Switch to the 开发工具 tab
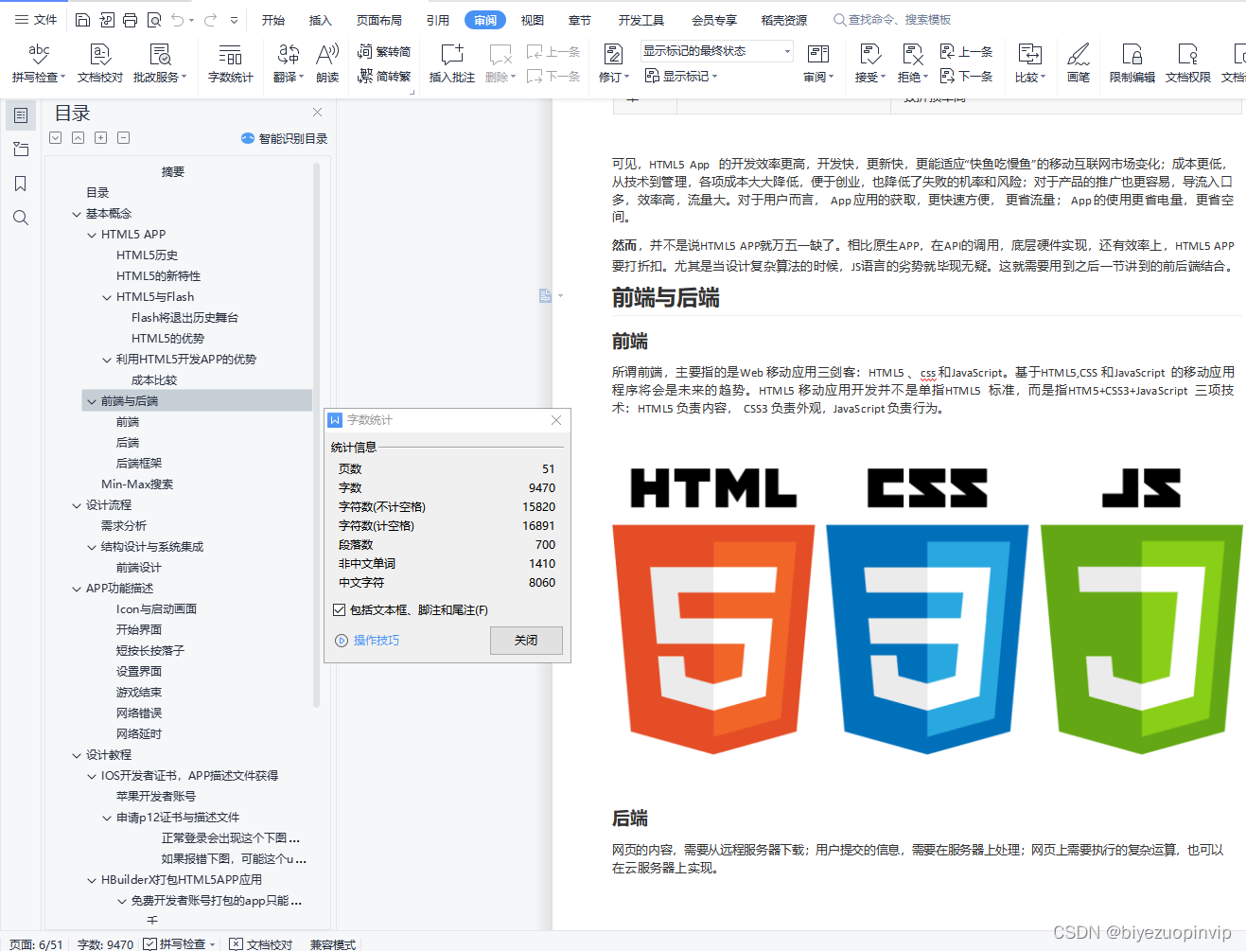 click(x=641, y=20)
